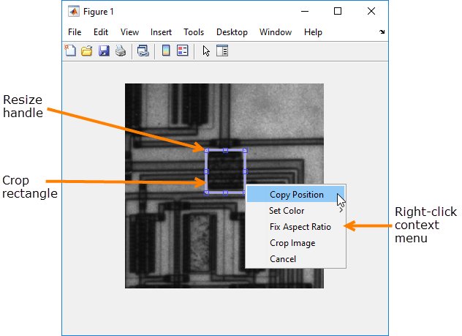Click the MATLAB logo in the title bar
Viewport: 462px width, 336px height.
[x=73, y=12]
